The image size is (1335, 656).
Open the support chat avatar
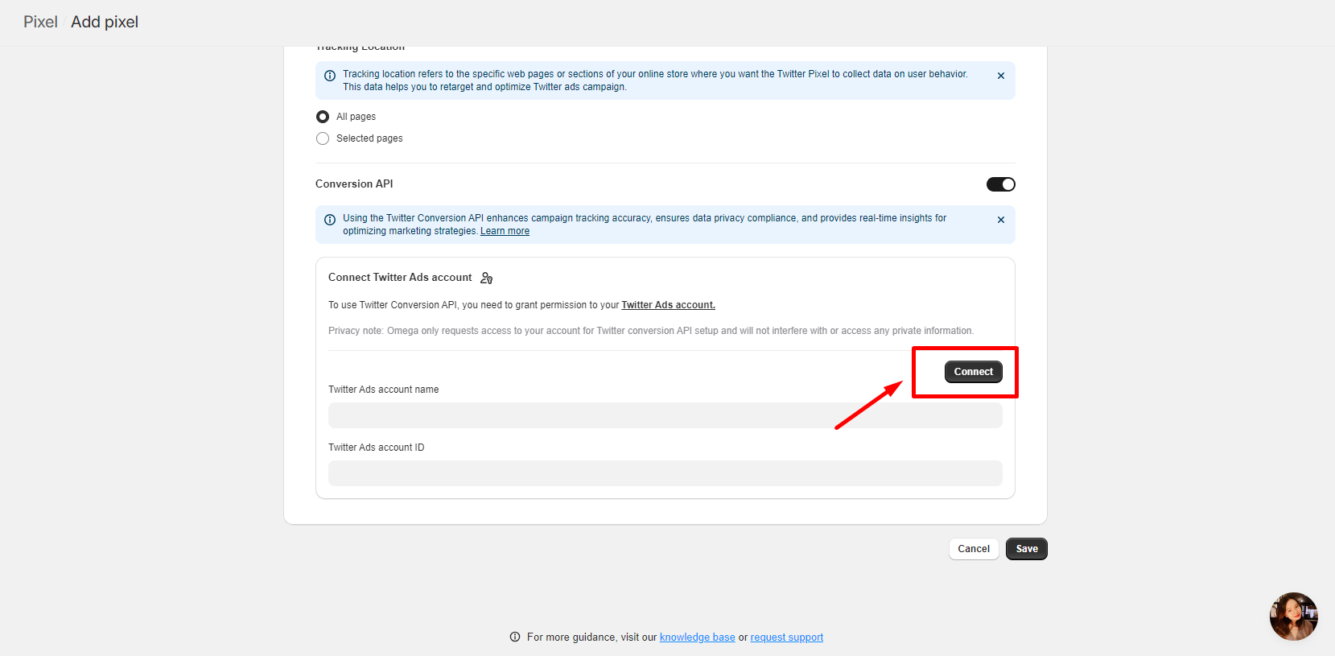(x=1293, y=617)
